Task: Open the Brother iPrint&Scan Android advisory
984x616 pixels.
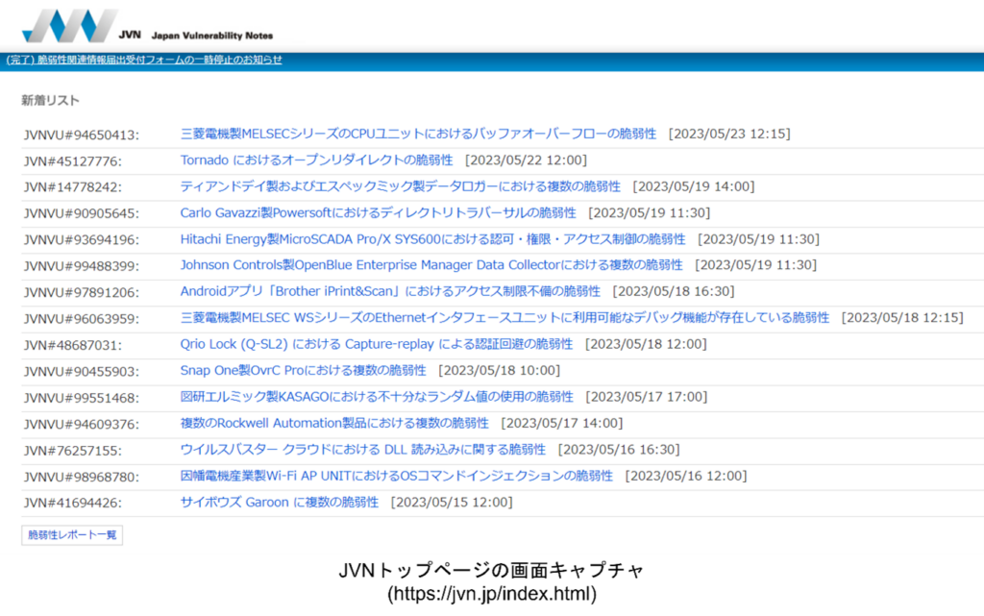Action: point(390,291)
